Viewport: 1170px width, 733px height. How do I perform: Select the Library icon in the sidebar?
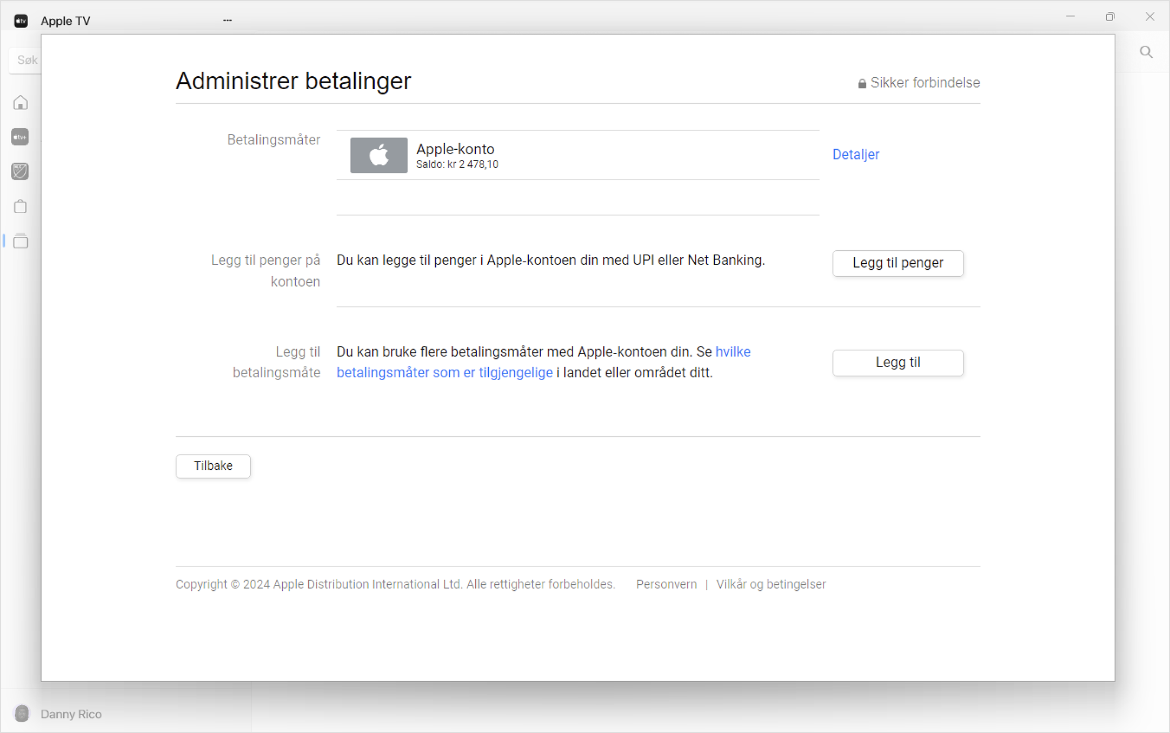click(x=20, y=241)
